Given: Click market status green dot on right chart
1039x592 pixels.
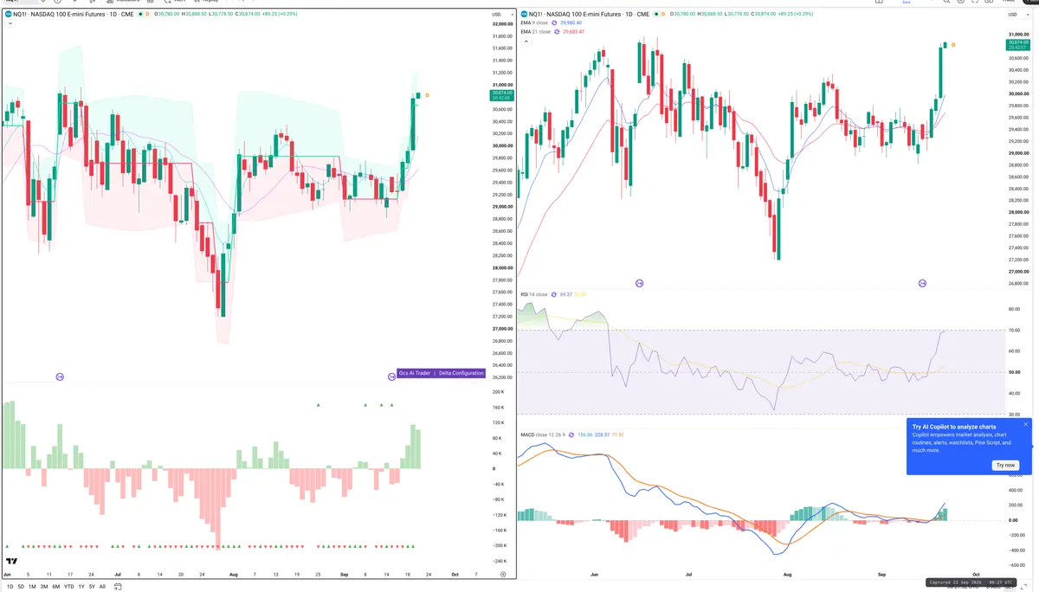Looking at the screenshot, I should pyautogui.click(x=656, y=14).
